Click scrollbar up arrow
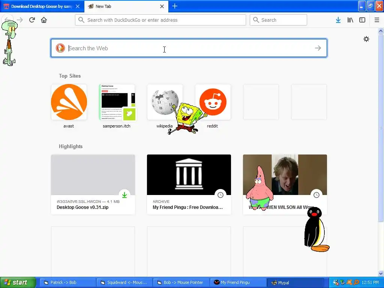The height and width of the screenshot is (288, 384). click(x=381, y=31)
